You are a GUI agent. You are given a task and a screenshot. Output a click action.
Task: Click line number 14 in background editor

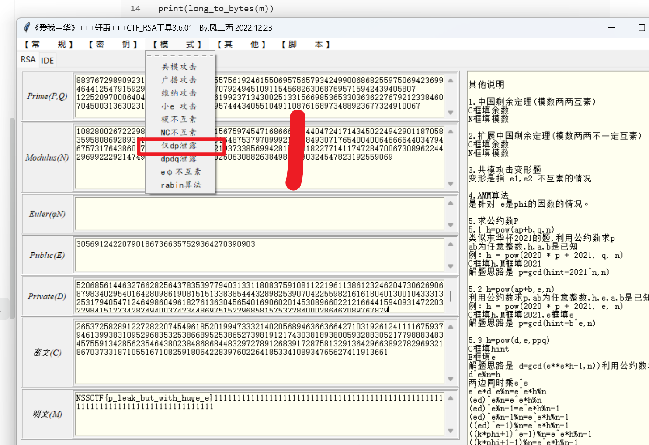coord(135,8)
